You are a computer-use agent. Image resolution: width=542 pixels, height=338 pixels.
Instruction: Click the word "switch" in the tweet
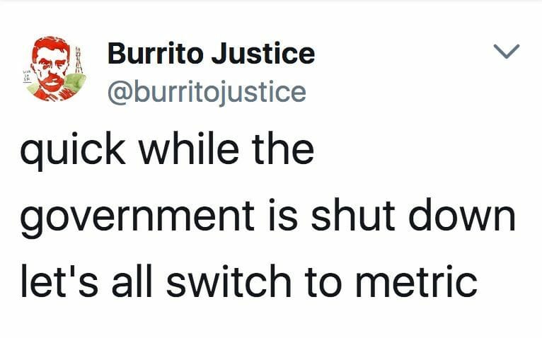point(229,281)
